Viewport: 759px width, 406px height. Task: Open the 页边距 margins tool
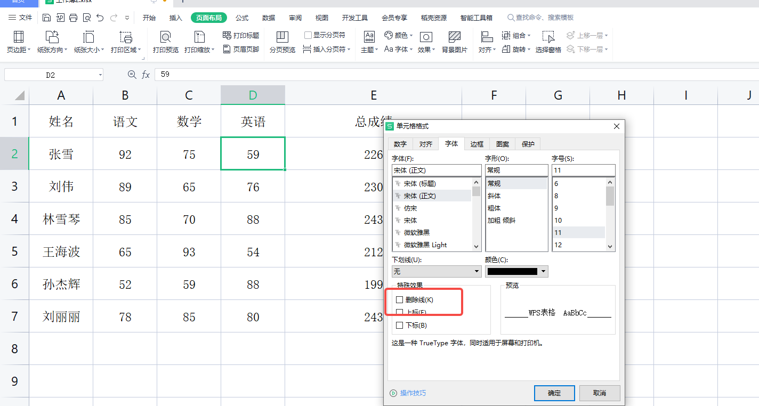18,42
